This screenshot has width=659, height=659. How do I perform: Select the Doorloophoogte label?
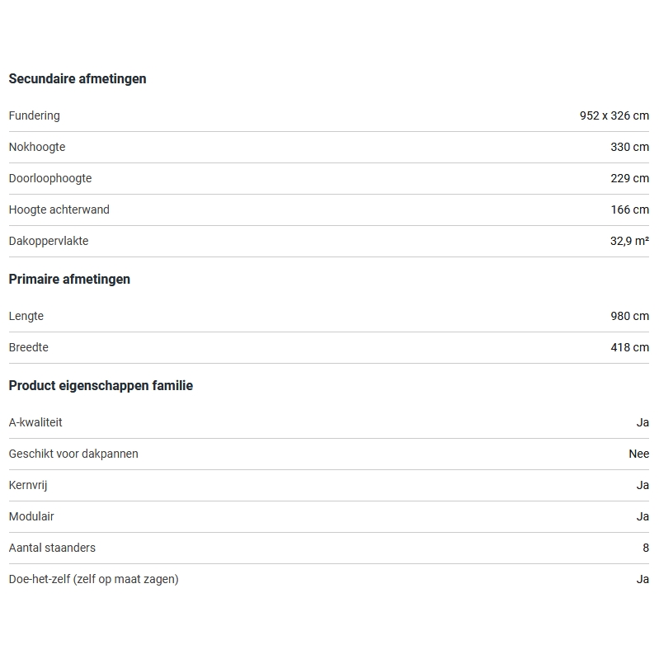(x=50, y=179)
